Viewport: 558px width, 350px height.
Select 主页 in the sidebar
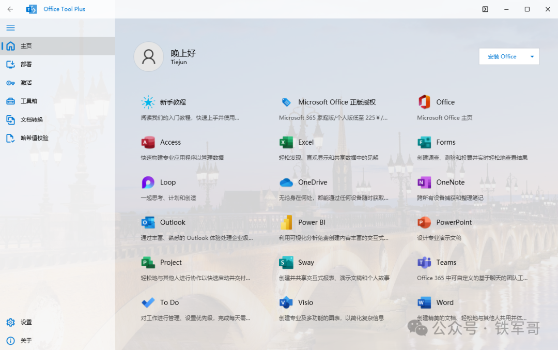pyautogui.click(x=58, y=46)
